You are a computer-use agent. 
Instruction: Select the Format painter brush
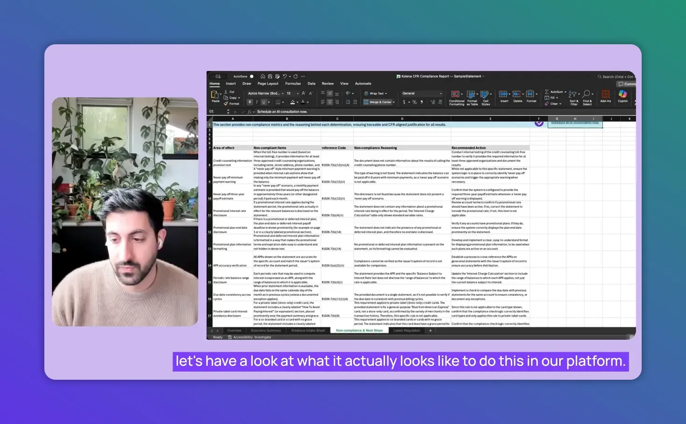(x=231, y=103)
